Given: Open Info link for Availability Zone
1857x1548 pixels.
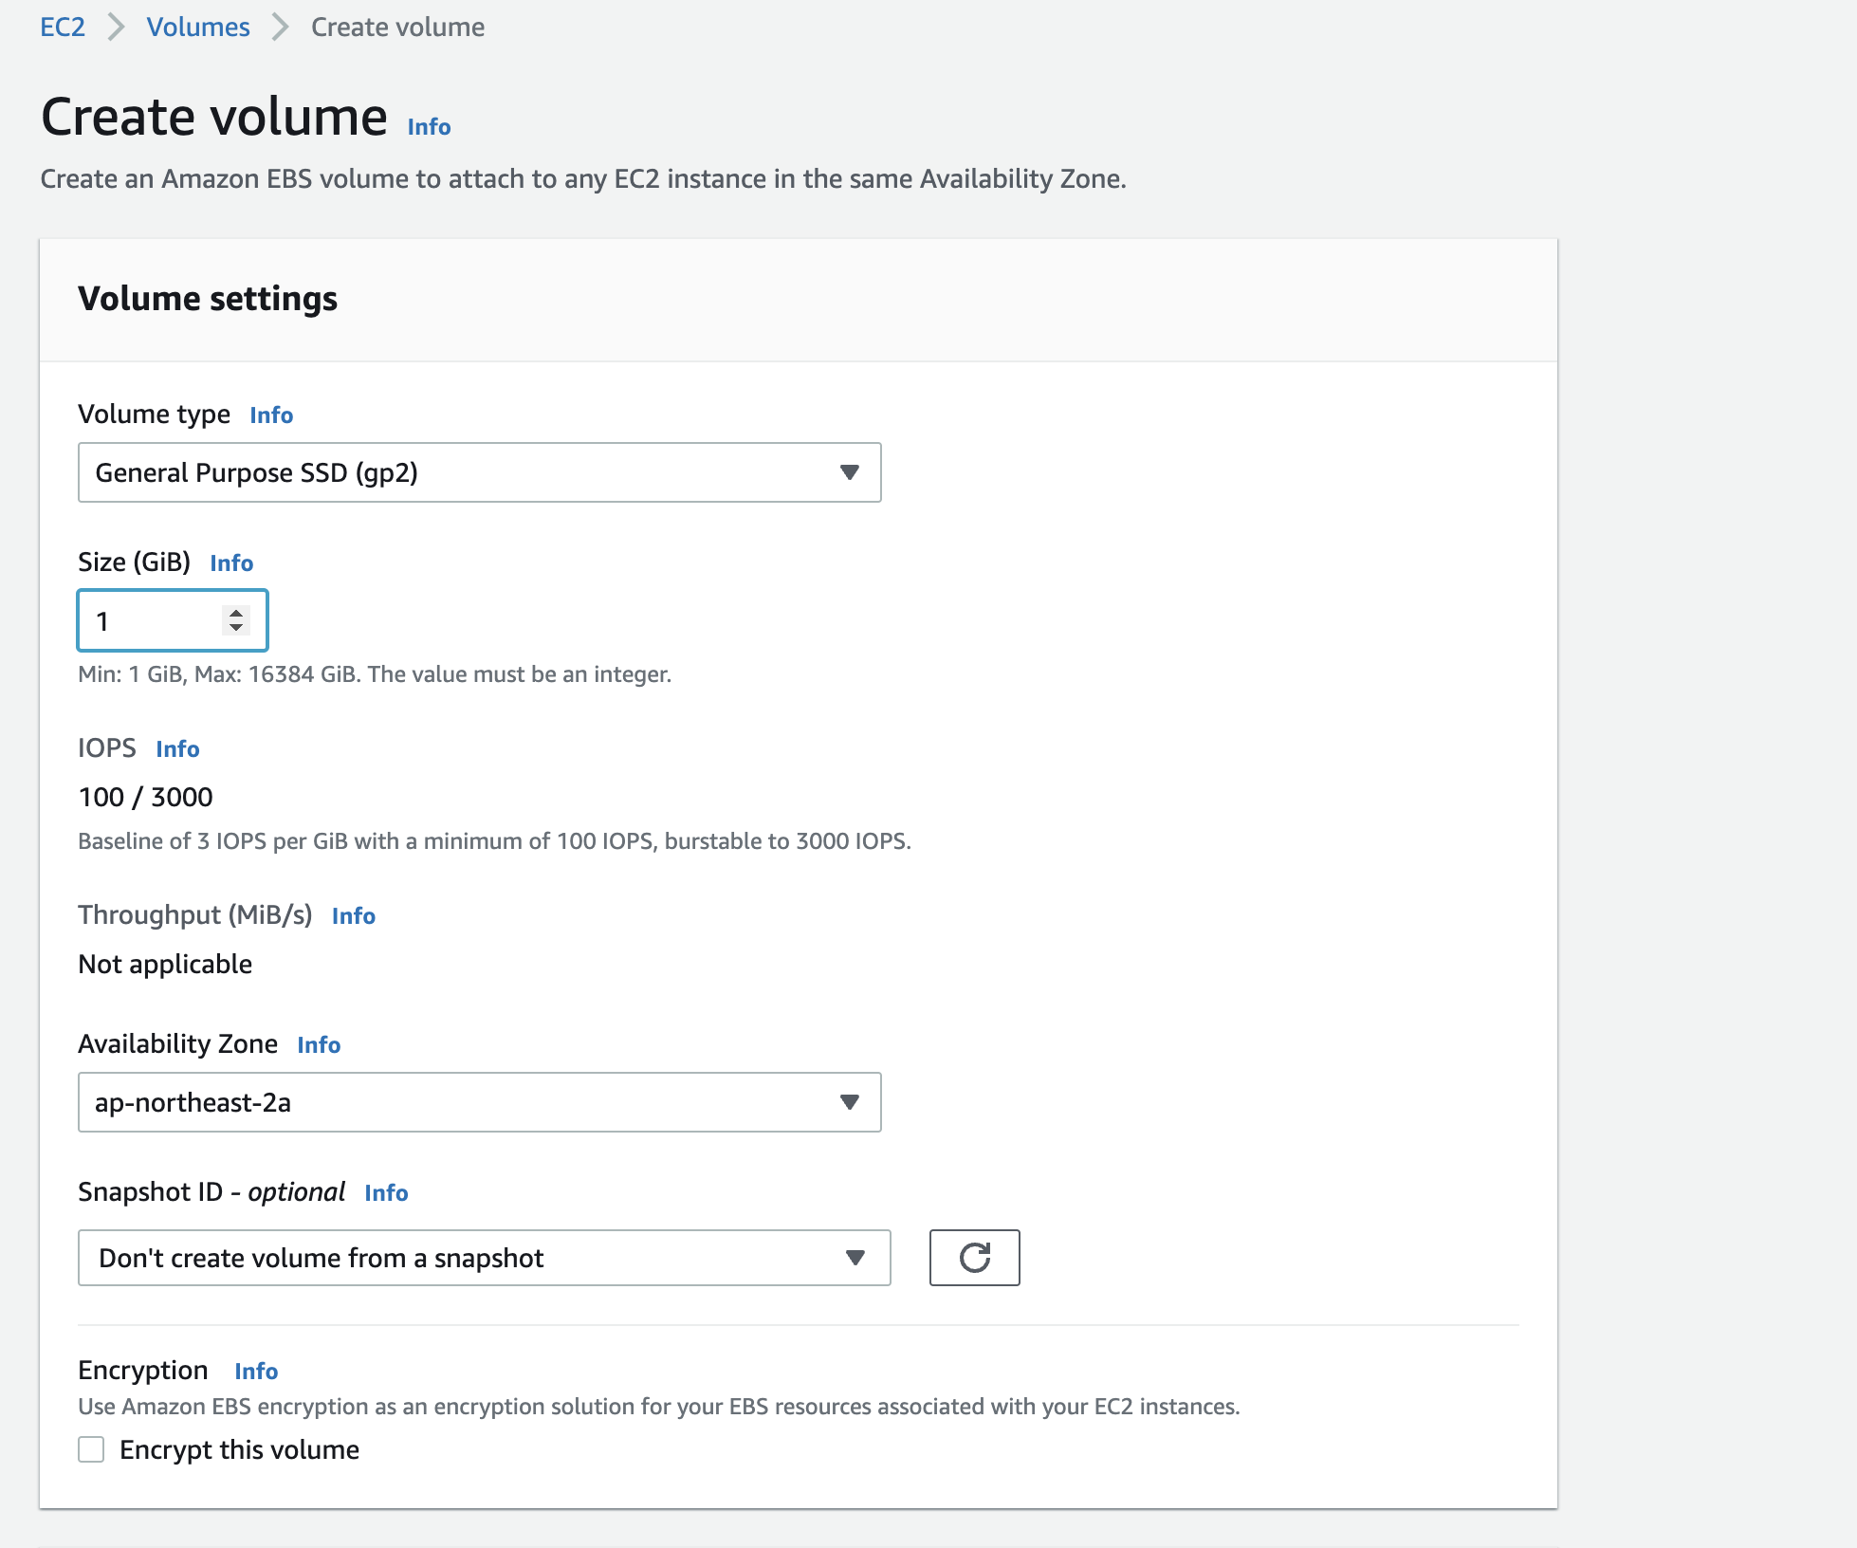Looking at the screenshot, I should (319, 1045).
